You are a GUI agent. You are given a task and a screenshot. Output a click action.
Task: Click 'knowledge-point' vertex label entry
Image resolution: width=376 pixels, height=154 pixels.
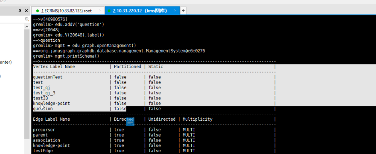(x=51, y=104)
